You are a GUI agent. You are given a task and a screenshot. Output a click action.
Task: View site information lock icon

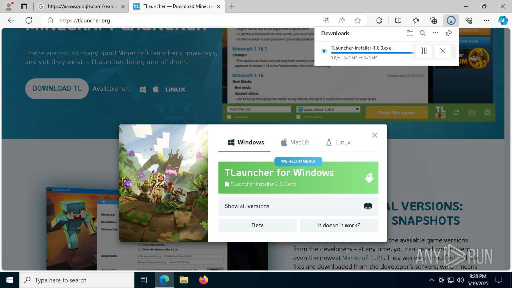click(x=50, y=20)
